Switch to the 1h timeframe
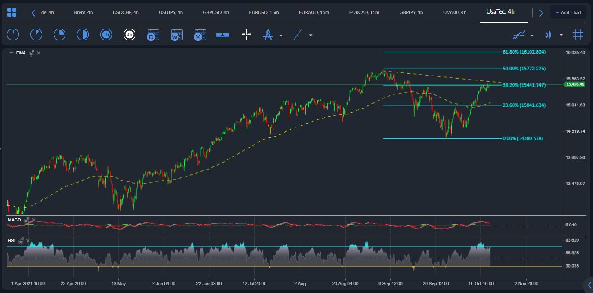The image size is (593, 293). [106, 35]
